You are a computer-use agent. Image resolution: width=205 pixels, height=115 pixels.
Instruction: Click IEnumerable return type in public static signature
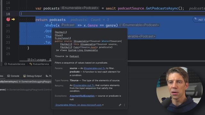point(81,41)
